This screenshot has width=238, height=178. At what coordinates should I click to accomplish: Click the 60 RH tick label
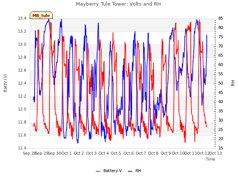click(221, 65)
